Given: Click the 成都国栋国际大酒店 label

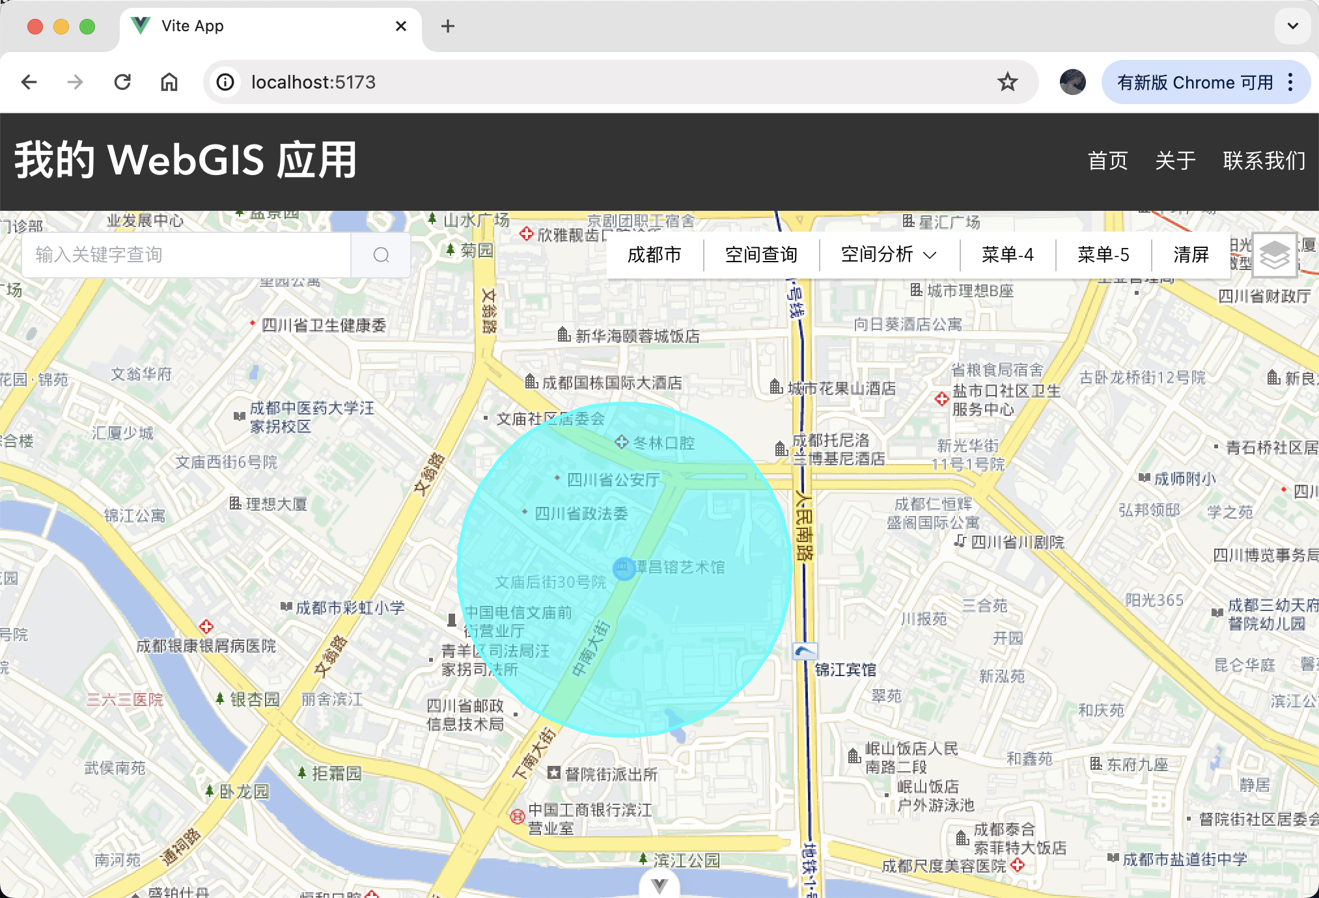Looking at the screenshot, I should pos(612,383).
